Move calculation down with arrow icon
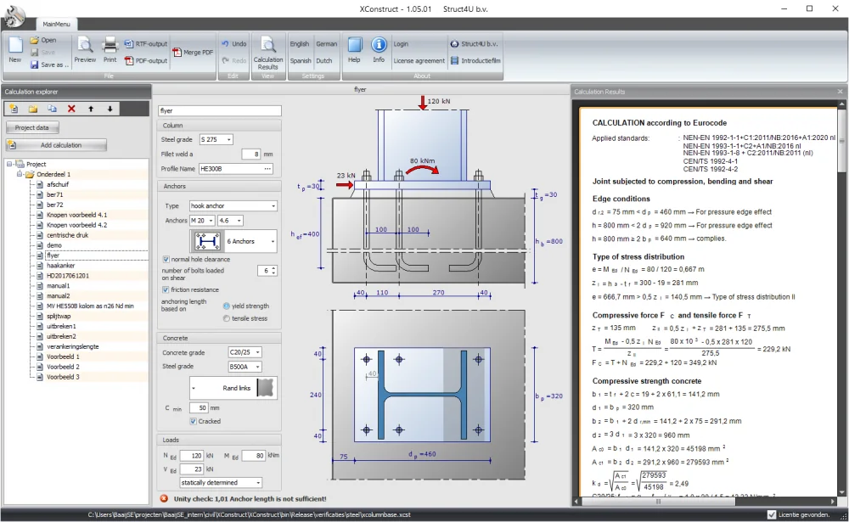This screenshot has width=849, height=522. coord(110,109)
